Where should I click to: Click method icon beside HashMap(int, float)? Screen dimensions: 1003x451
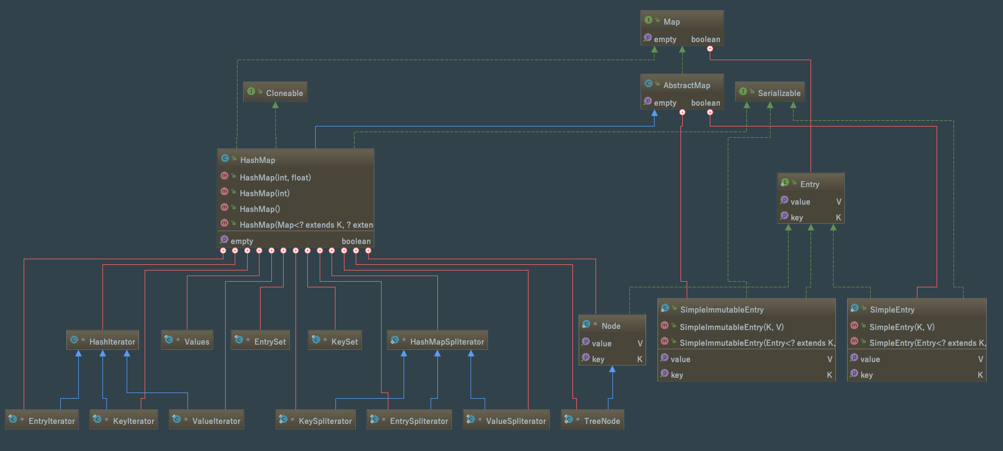tap(225, 176)
